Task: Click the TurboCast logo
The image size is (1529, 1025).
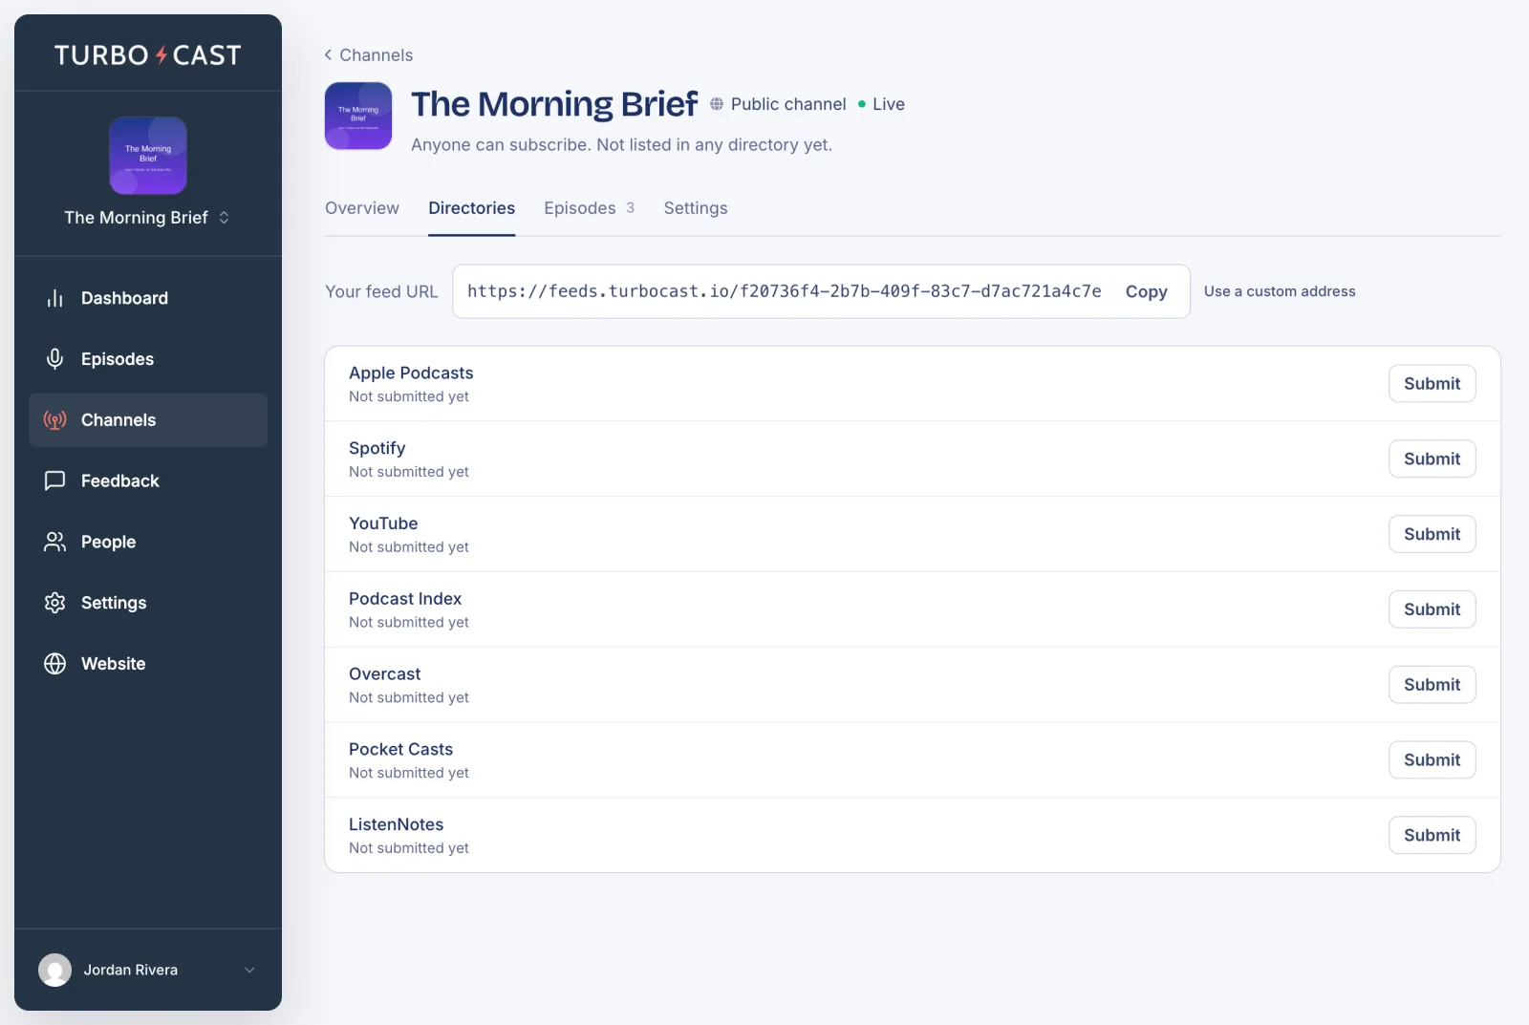Action: click(x=148, y=55)
